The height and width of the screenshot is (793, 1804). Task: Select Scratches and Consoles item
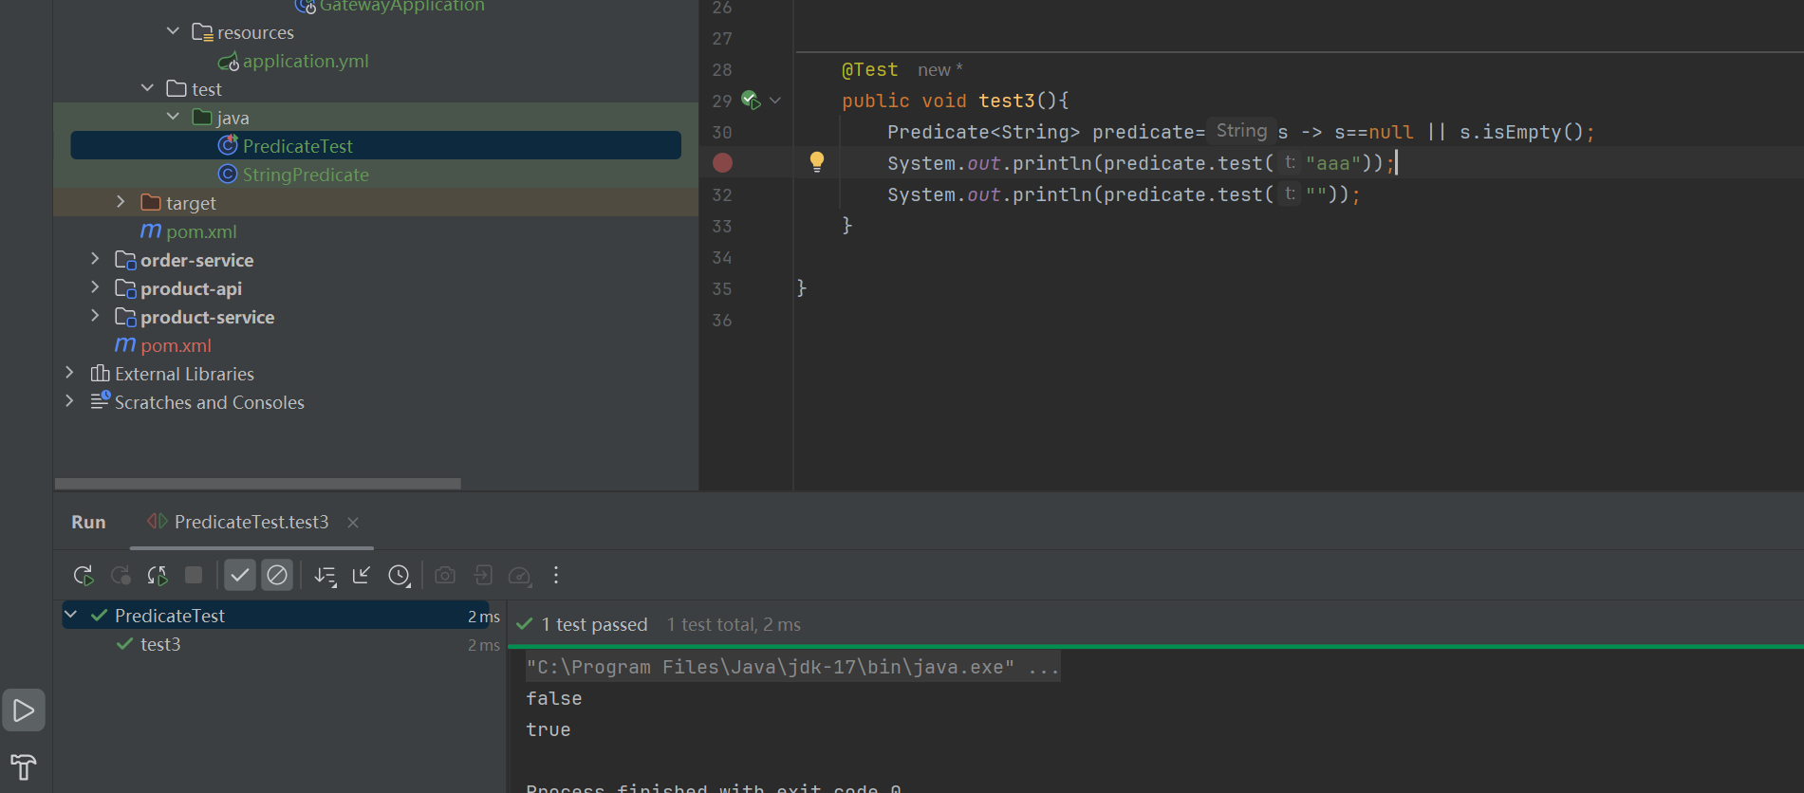(210, 402)
